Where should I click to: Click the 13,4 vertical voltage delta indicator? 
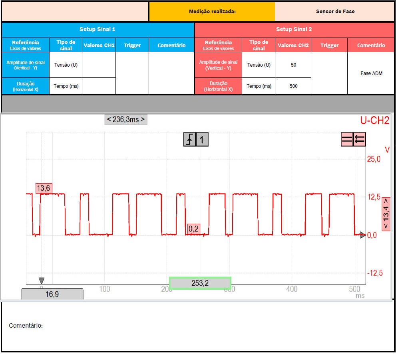pyautogui.click(x=386, y=215)
